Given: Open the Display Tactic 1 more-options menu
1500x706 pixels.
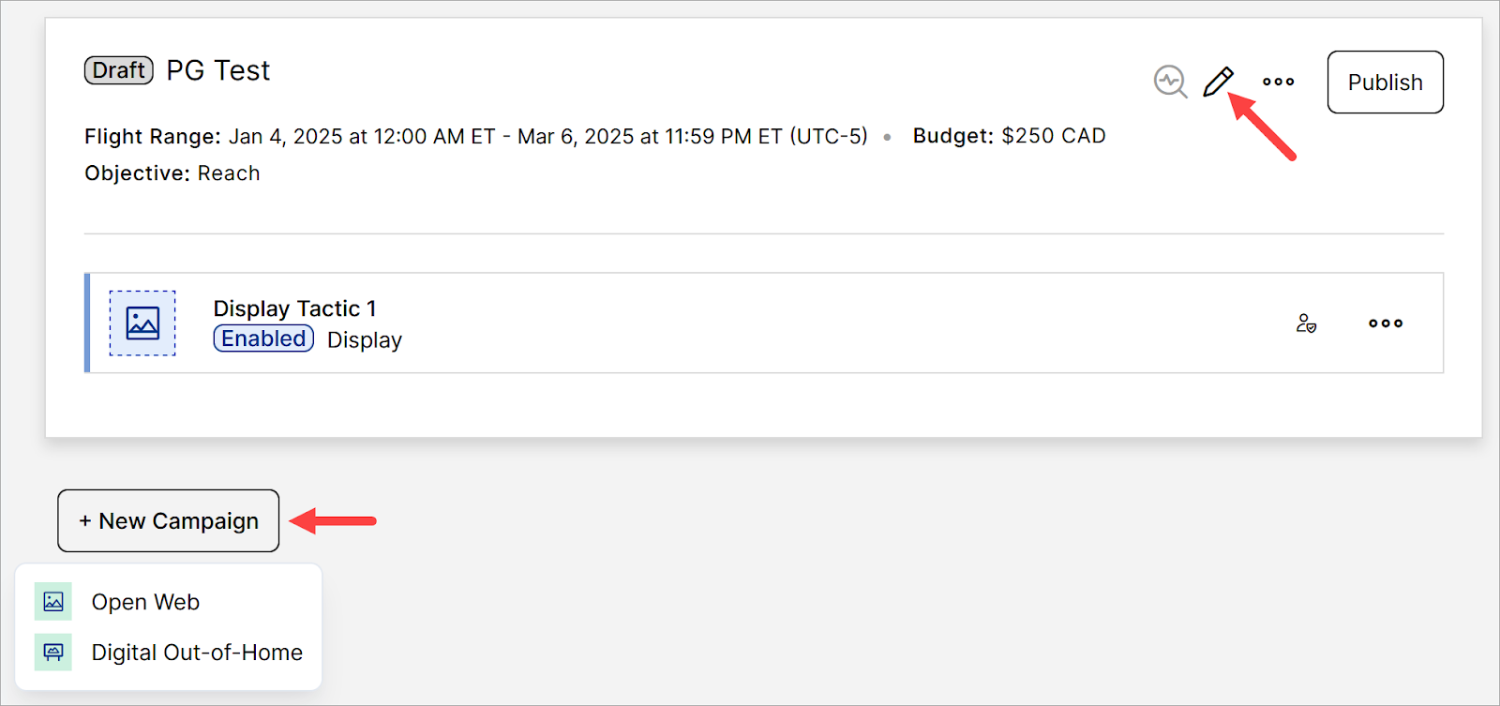Looking at the screenshot, I should [1385, 323].
